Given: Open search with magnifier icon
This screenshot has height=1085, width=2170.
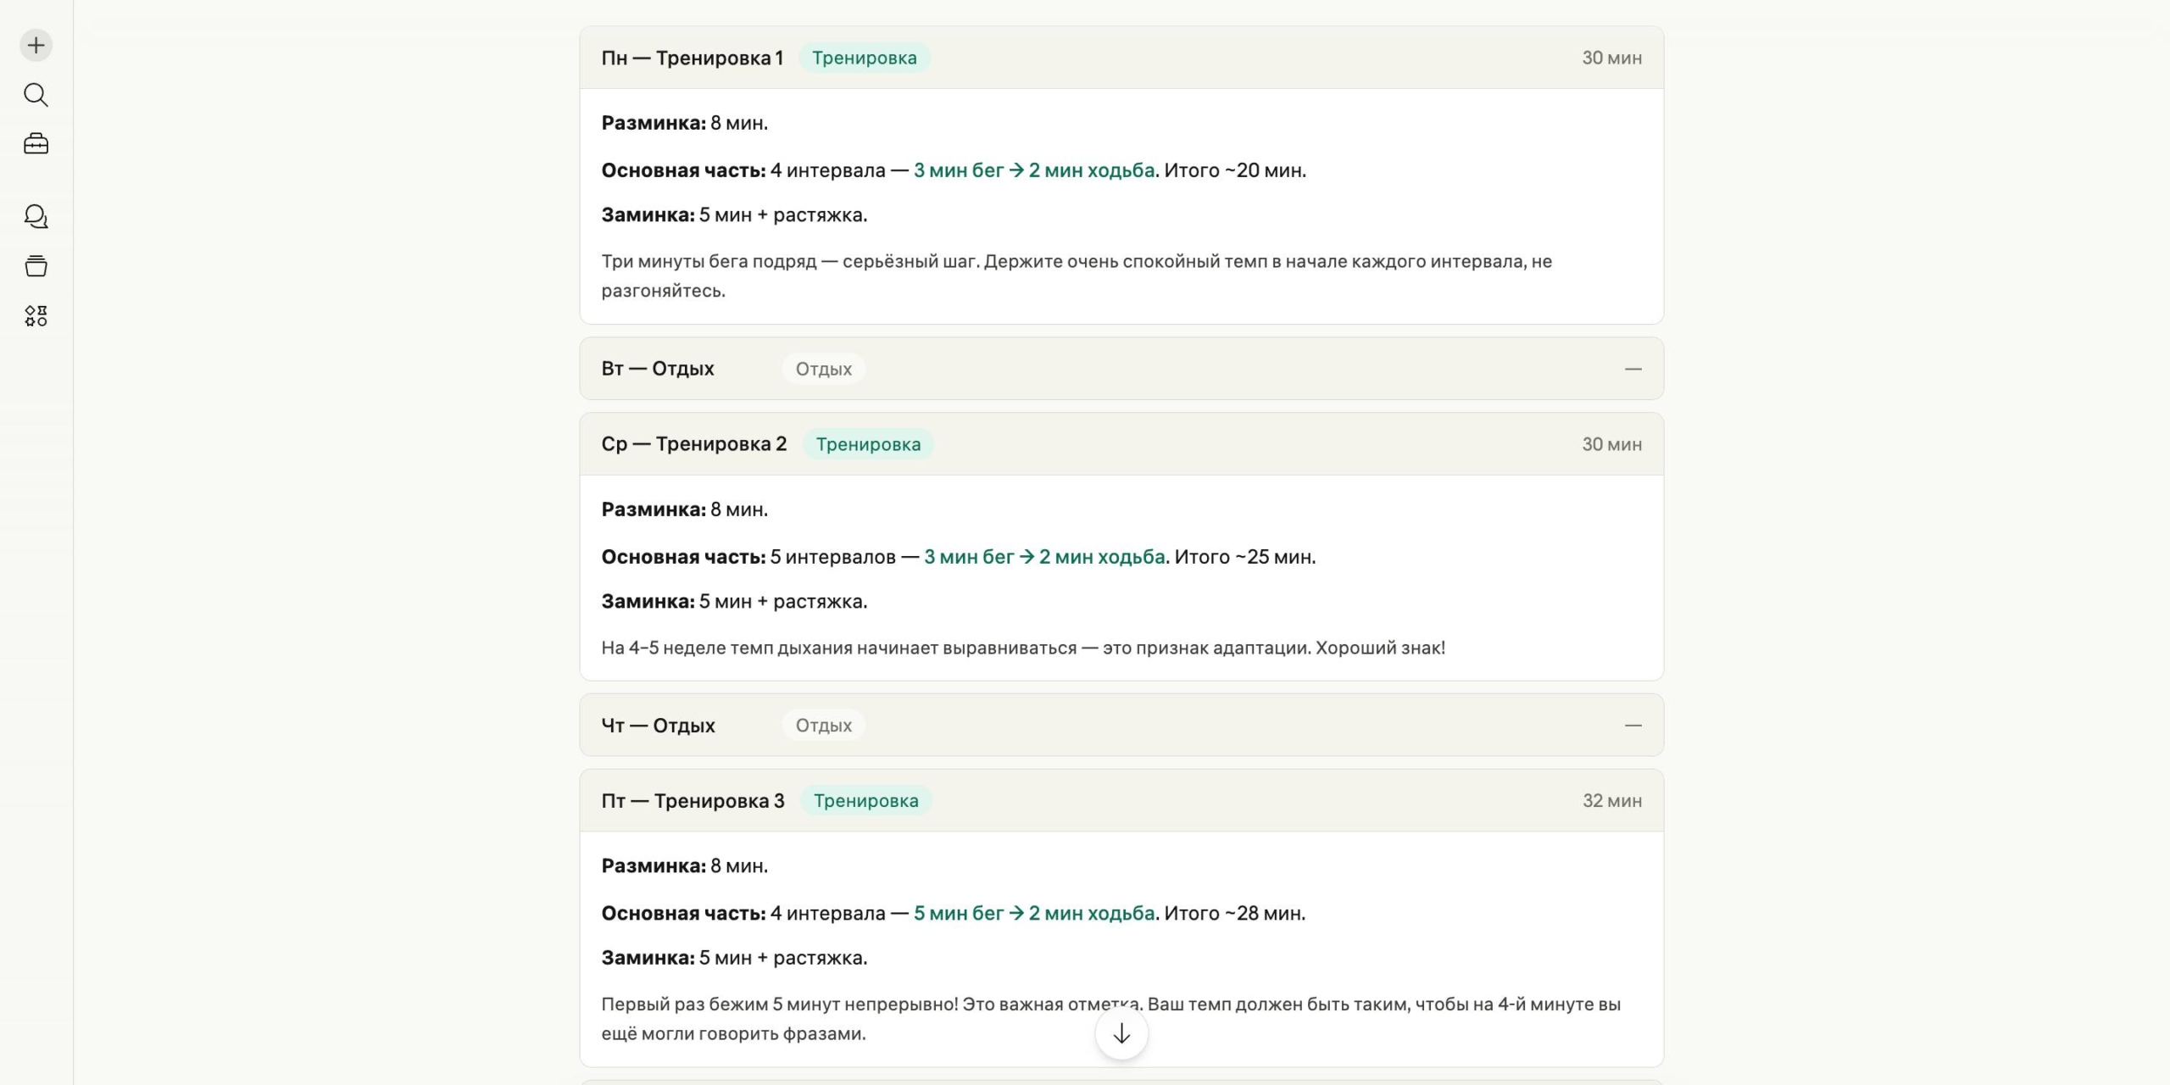Looking at the screenshot, I should point(36,95).
